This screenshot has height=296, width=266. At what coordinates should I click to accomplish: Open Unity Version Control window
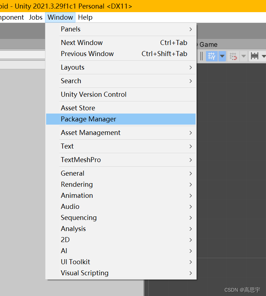pos(121,94)
